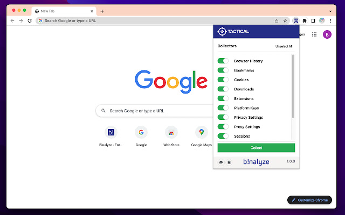
Task: Click the browser forward arrow
Action: 21,21
